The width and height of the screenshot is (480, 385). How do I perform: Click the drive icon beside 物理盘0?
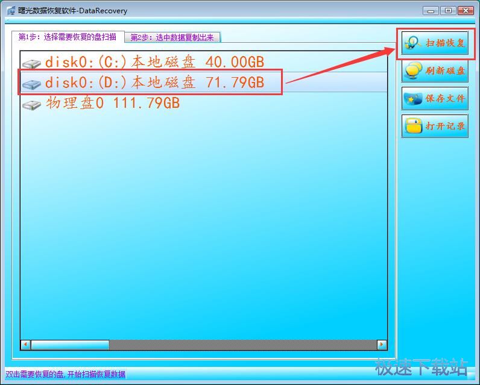tap(31, 105)
